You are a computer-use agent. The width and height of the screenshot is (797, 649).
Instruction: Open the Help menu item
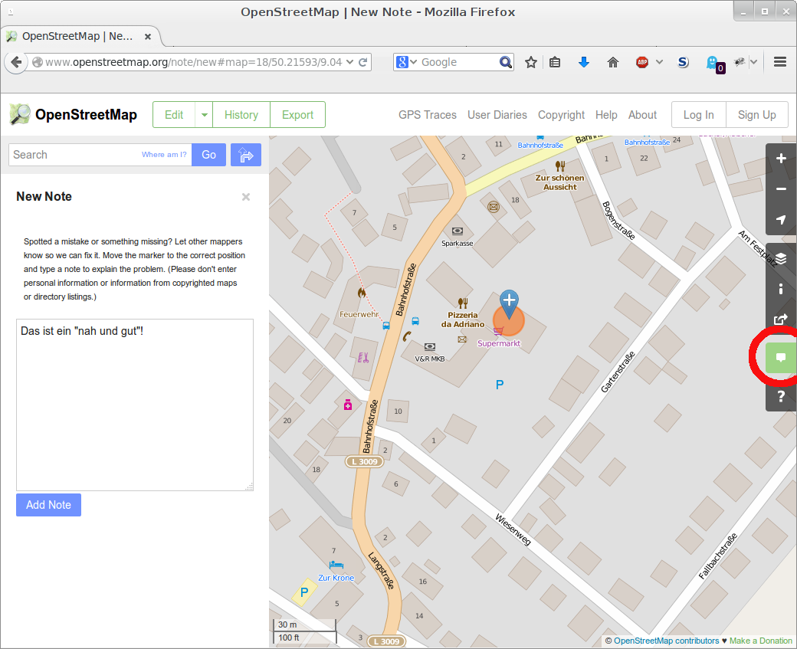tap(606, 115)
